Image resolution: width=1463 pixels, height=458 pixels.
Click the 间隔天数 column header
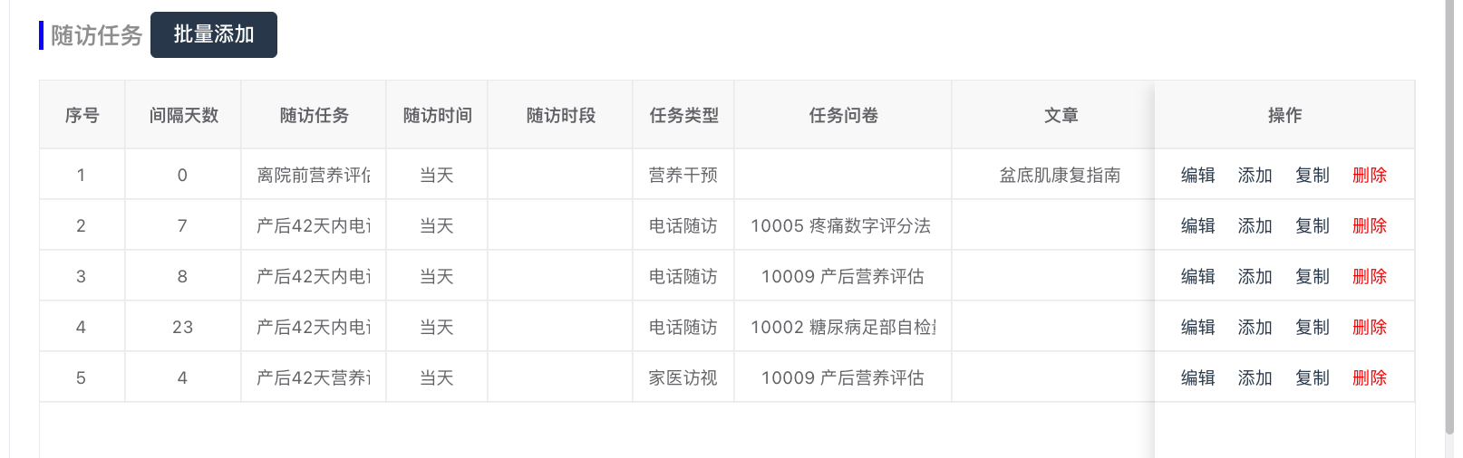[183, 115]
